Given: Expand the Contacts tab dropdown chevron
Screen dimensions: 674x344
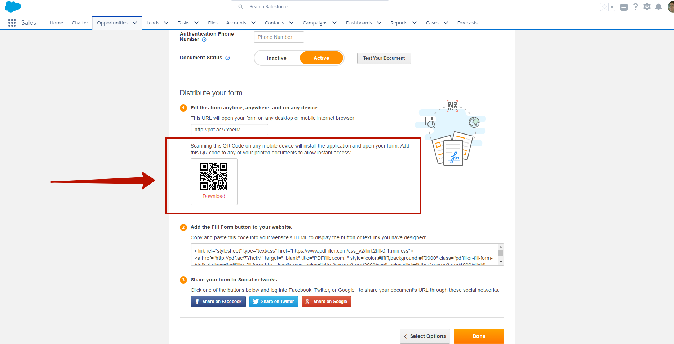Looking at the screenshot, I should pyautogui.click(x=291, y=23).
